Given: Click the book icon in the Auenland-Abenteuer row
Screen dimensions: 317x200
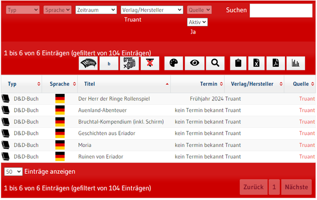Looking at the screenshot, I should [6, 110].
